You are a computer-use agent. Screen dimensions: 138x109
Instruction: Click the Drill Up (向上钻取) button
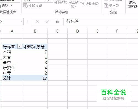[x=73, y=4]
